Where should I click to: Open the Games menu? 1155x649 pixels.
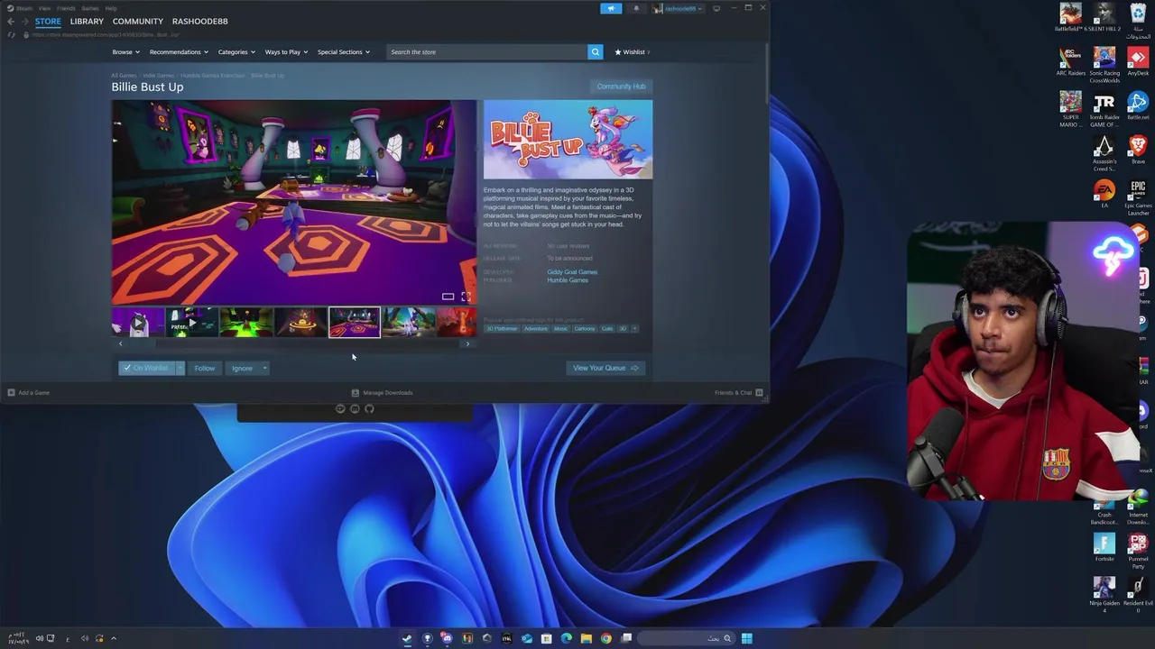[x=90, y=8]
